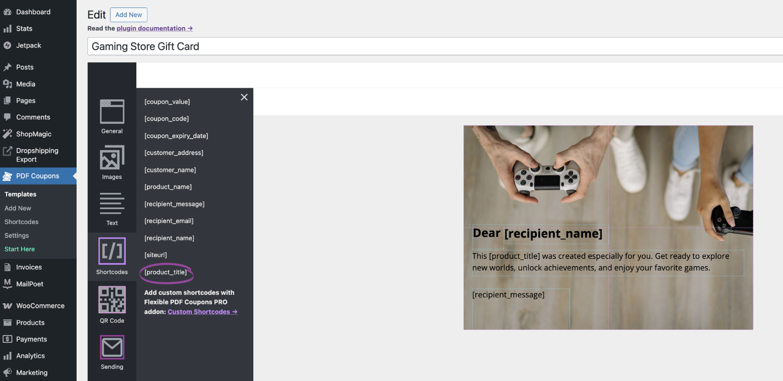The width and height of the screenshot is (783, 381).
Task: Edit the Gaming Store Gift Card title field
Action: 431,47
